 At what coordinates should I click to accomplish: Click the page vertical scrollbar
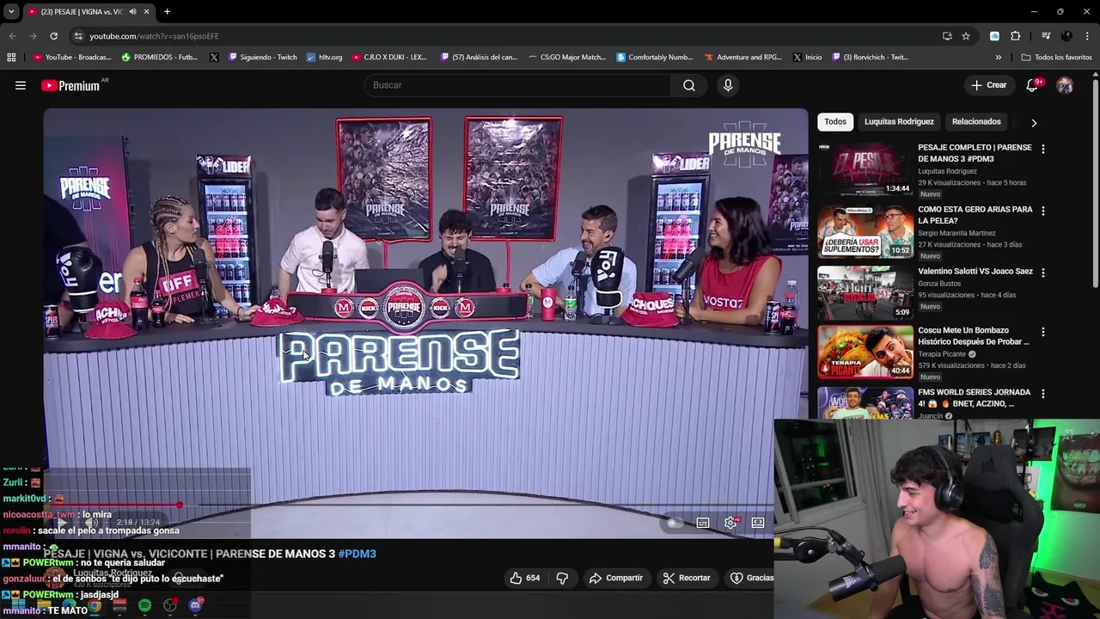1095,185
